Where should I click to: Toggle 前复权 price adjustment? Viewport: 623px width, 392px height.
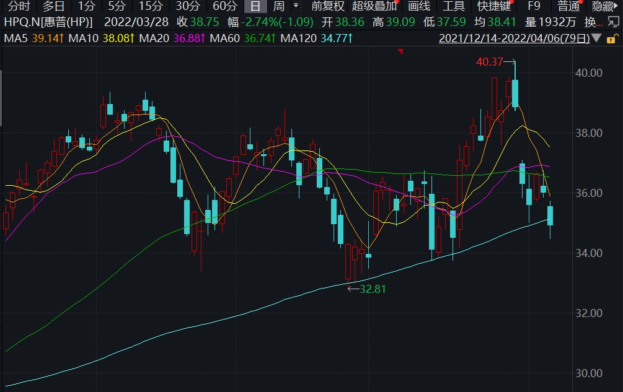coord(328,7)
